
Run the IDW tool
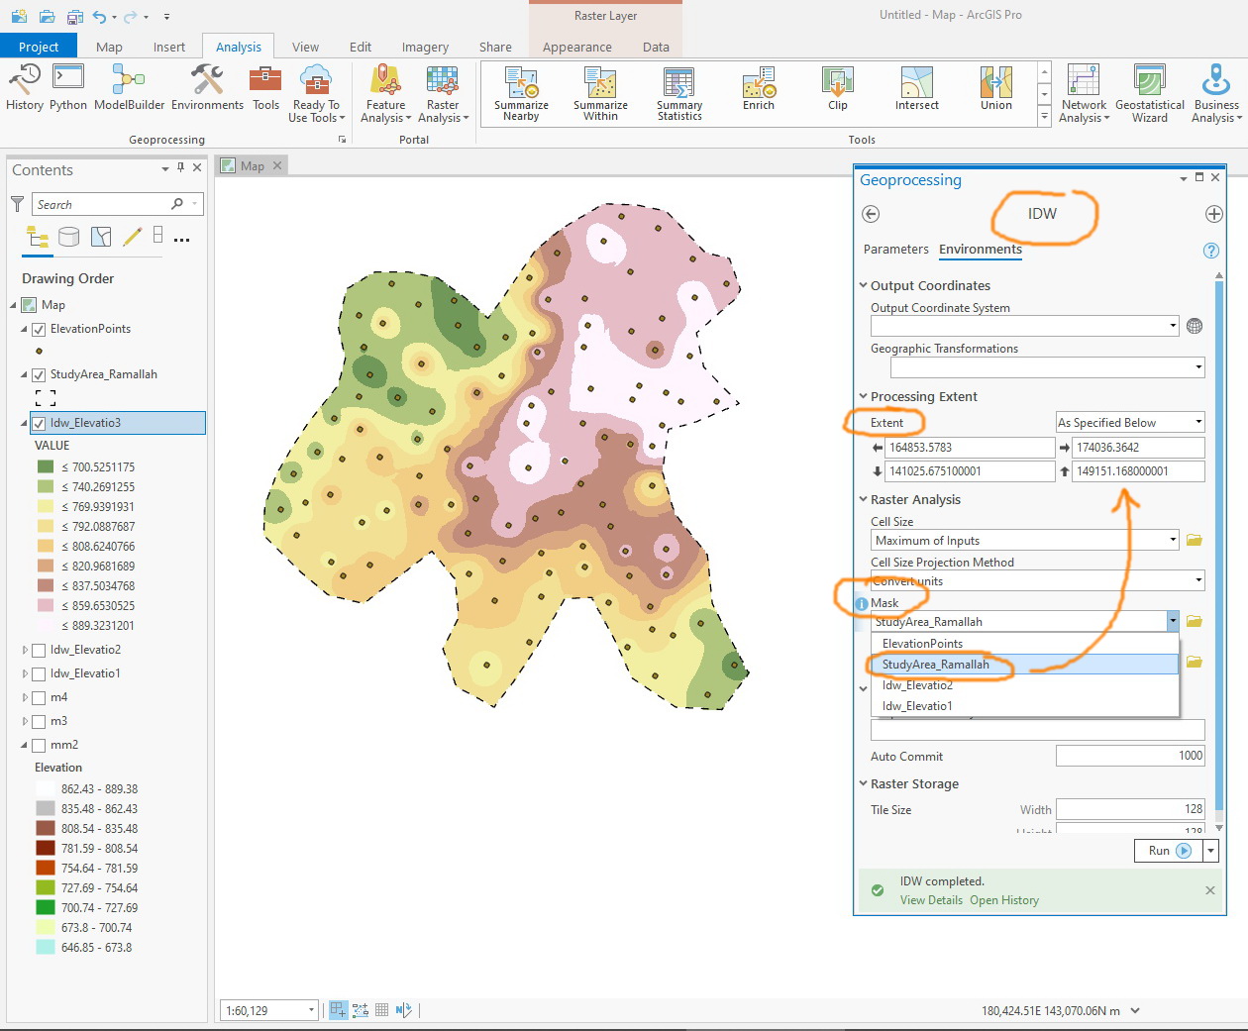(x=1168, y=851)
